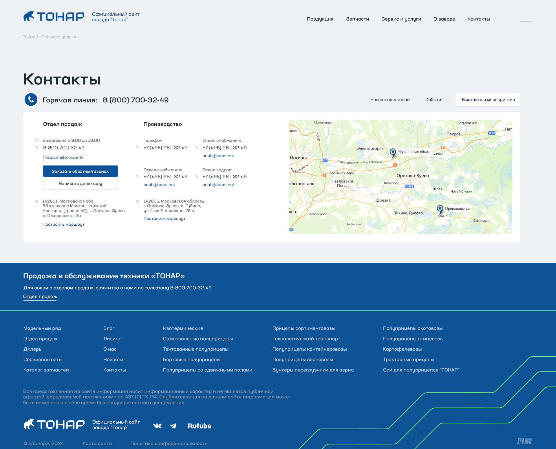Open Каталог запчастей footer link

(46, 370)
